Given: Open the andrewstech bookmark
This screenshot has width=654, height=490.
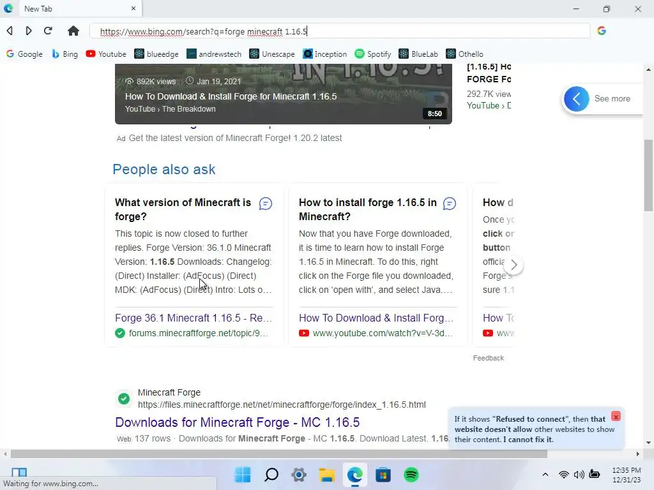Looking at the screenshot, I should tap(214, 54).
